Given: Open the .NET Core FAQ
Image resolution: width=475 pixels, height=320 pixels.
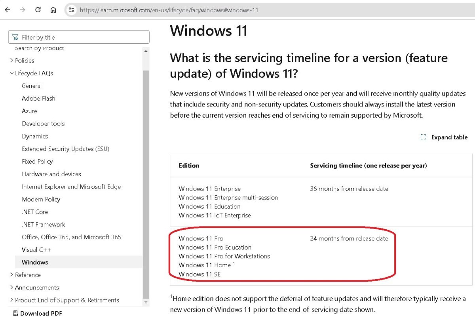Looking at the screenshot, I should tap(35, 212).
